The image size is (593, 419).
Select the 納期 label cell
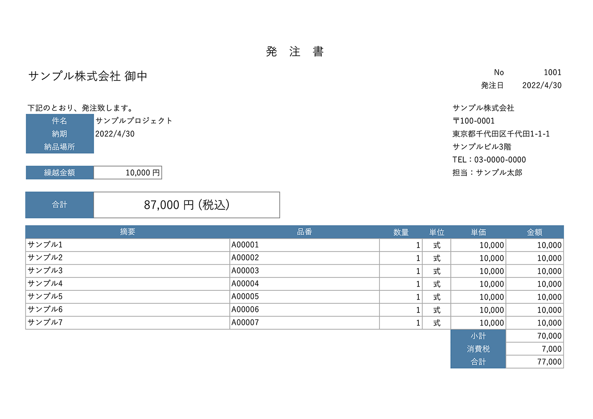click(60, 134)
